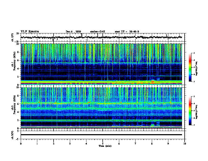Click the ch.2 color bar log(PSD) unit label
The image size is (208, 161).
tap(197, 112)
